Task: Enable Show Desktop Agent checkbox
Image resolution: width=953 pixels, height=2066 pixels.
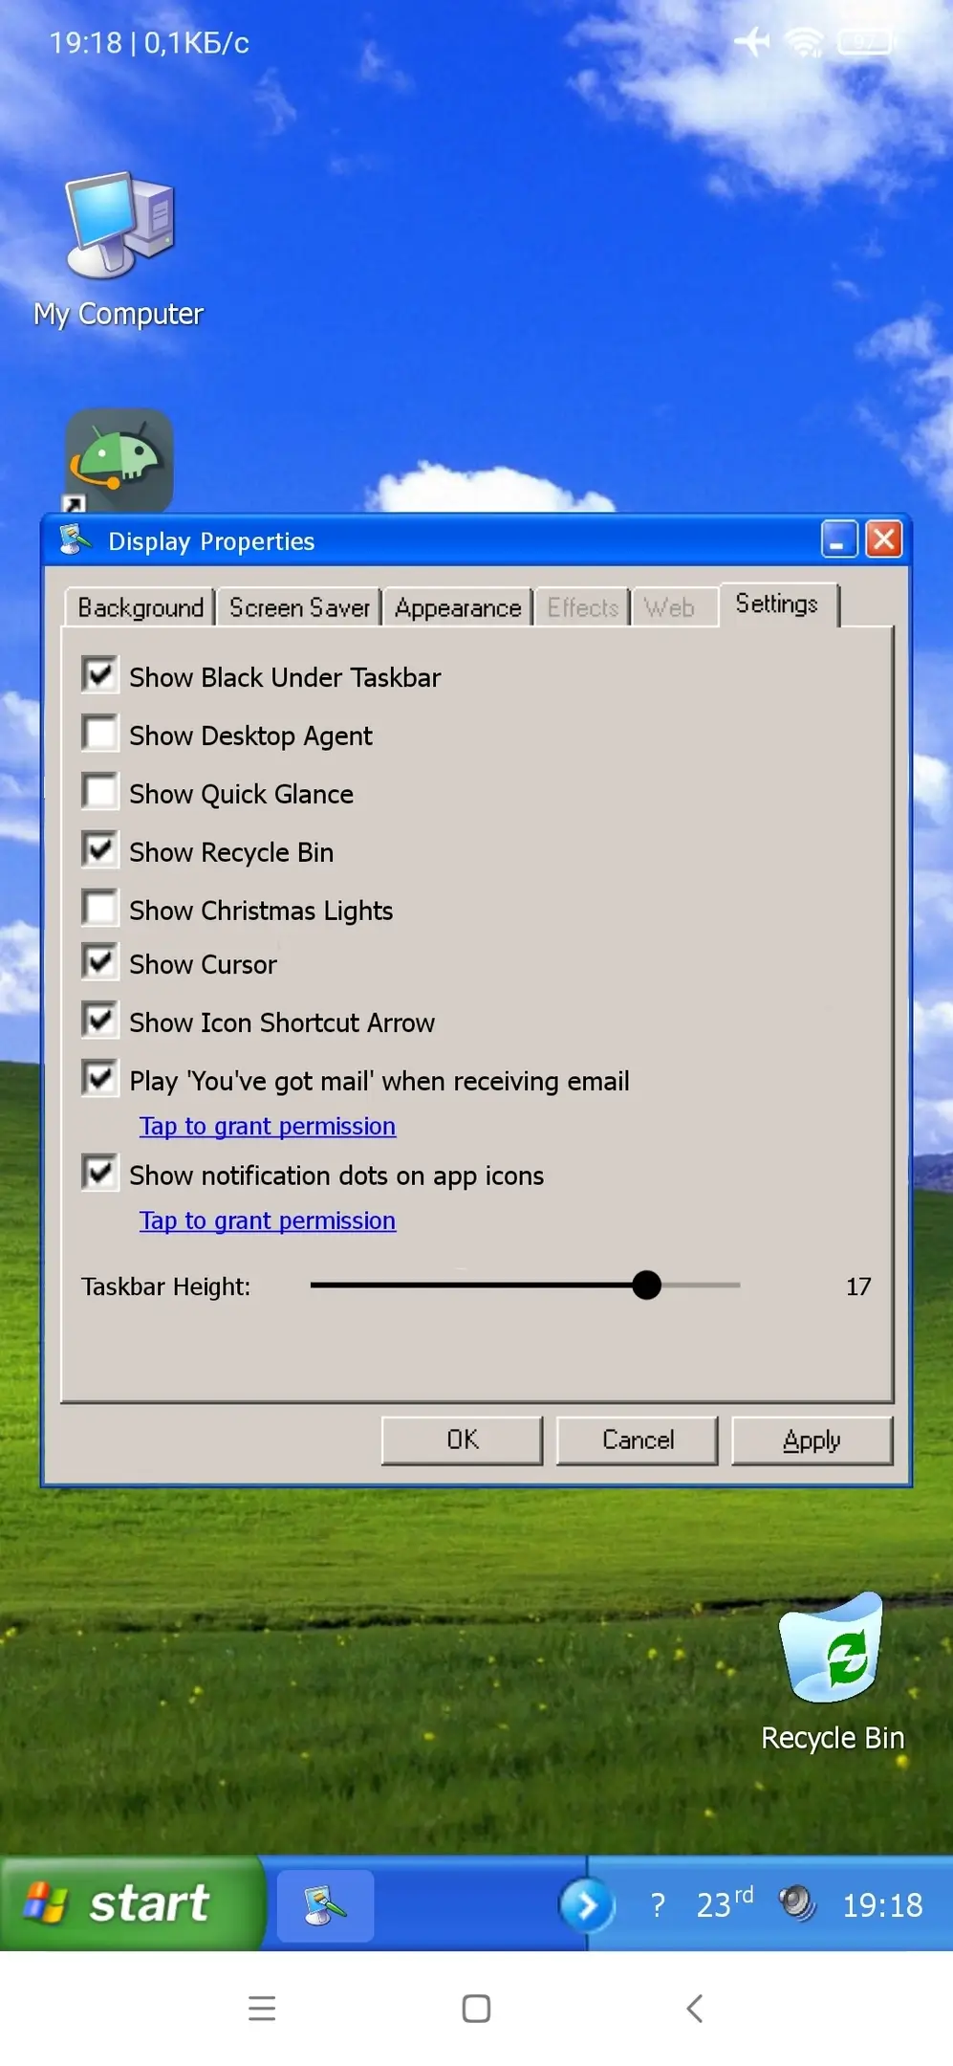Action: 100,734
